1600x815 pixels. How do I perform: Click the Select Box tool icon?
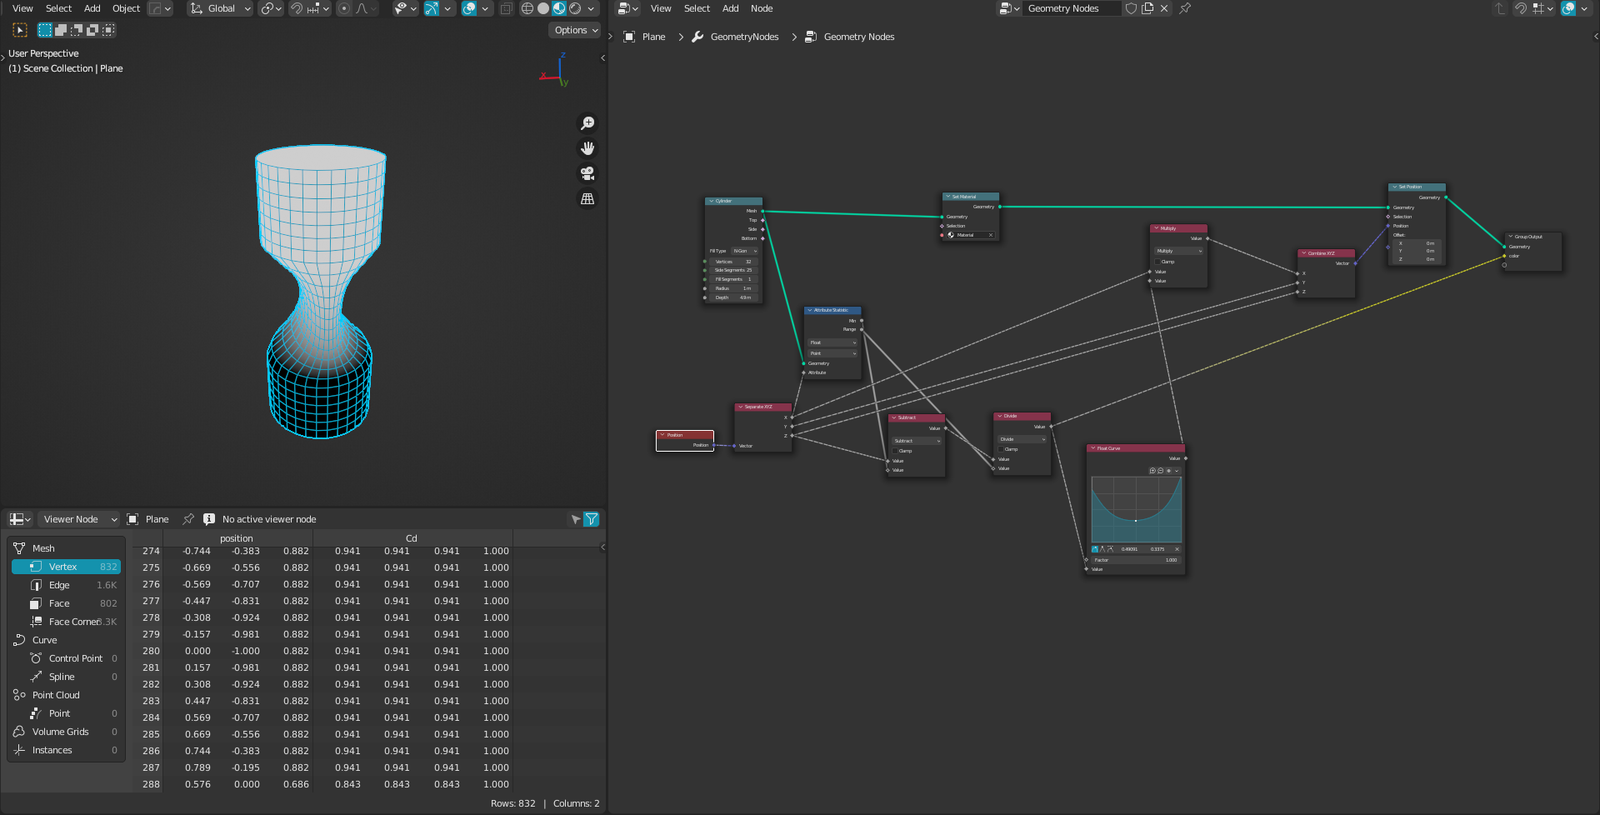click(x=20, y=30)
